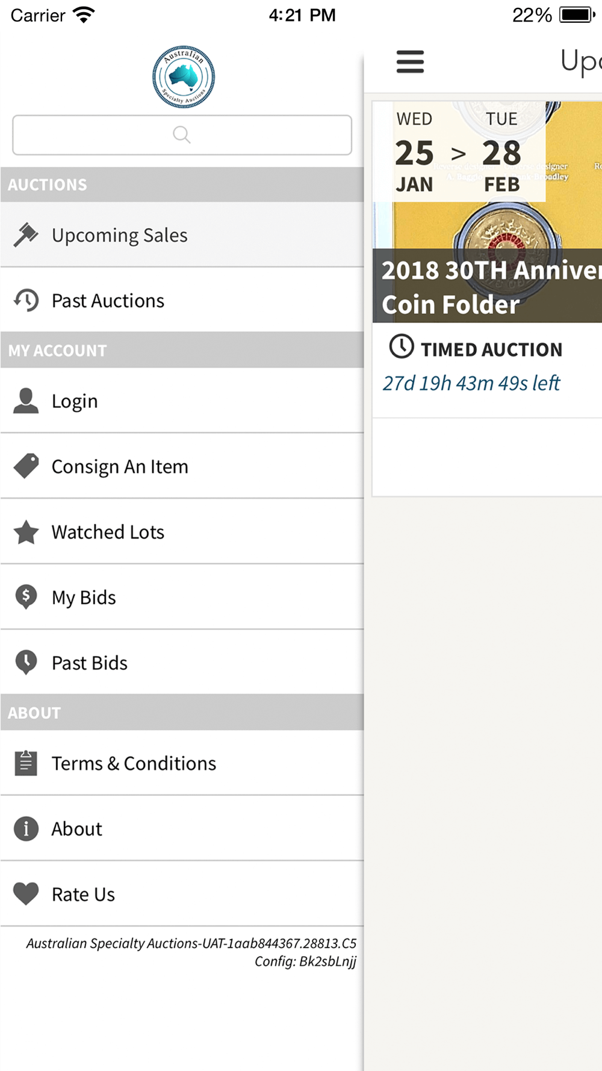Tap the person icon next to Login
This screenshot has width=602, height=1071.
click(26, 401)
